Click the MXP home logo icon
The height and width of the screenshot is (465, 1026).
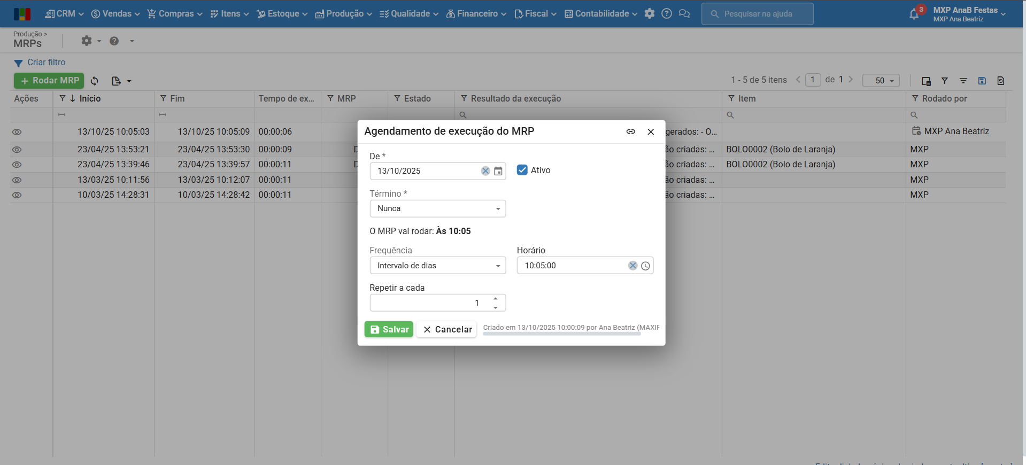22,14
